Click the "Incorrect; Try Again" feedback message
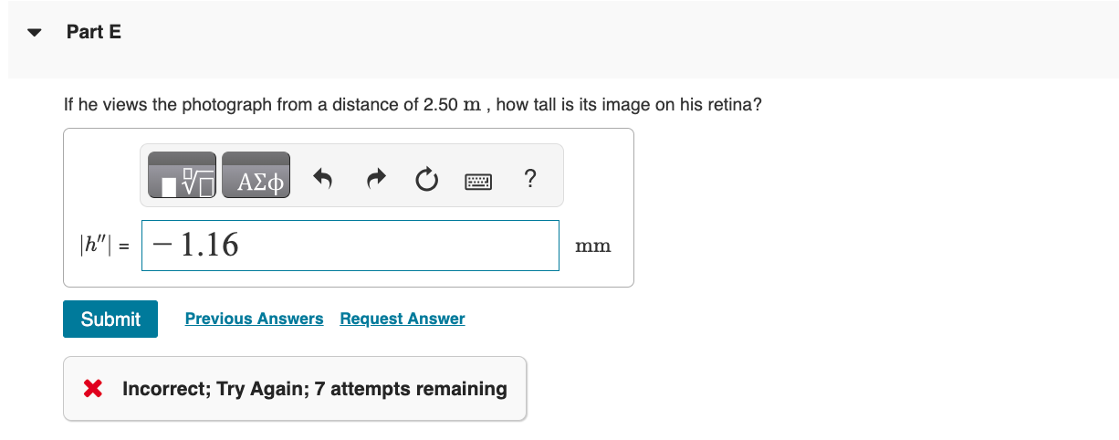The width and height of the screenshot is (1119, 440). point(315,389)
